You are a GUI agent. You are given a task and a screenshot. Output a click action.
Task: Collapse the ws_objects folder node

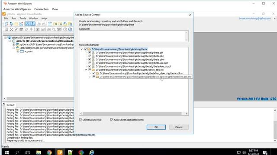point(86,70)
